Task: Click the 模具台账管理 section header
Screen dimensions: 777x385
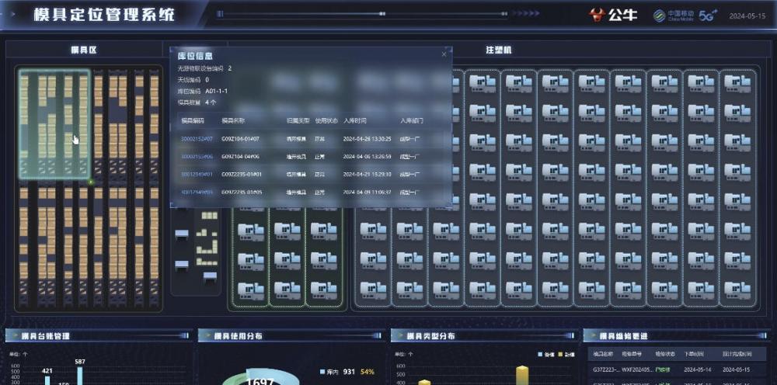Action: pyautogui.click(x=45, y=336)
